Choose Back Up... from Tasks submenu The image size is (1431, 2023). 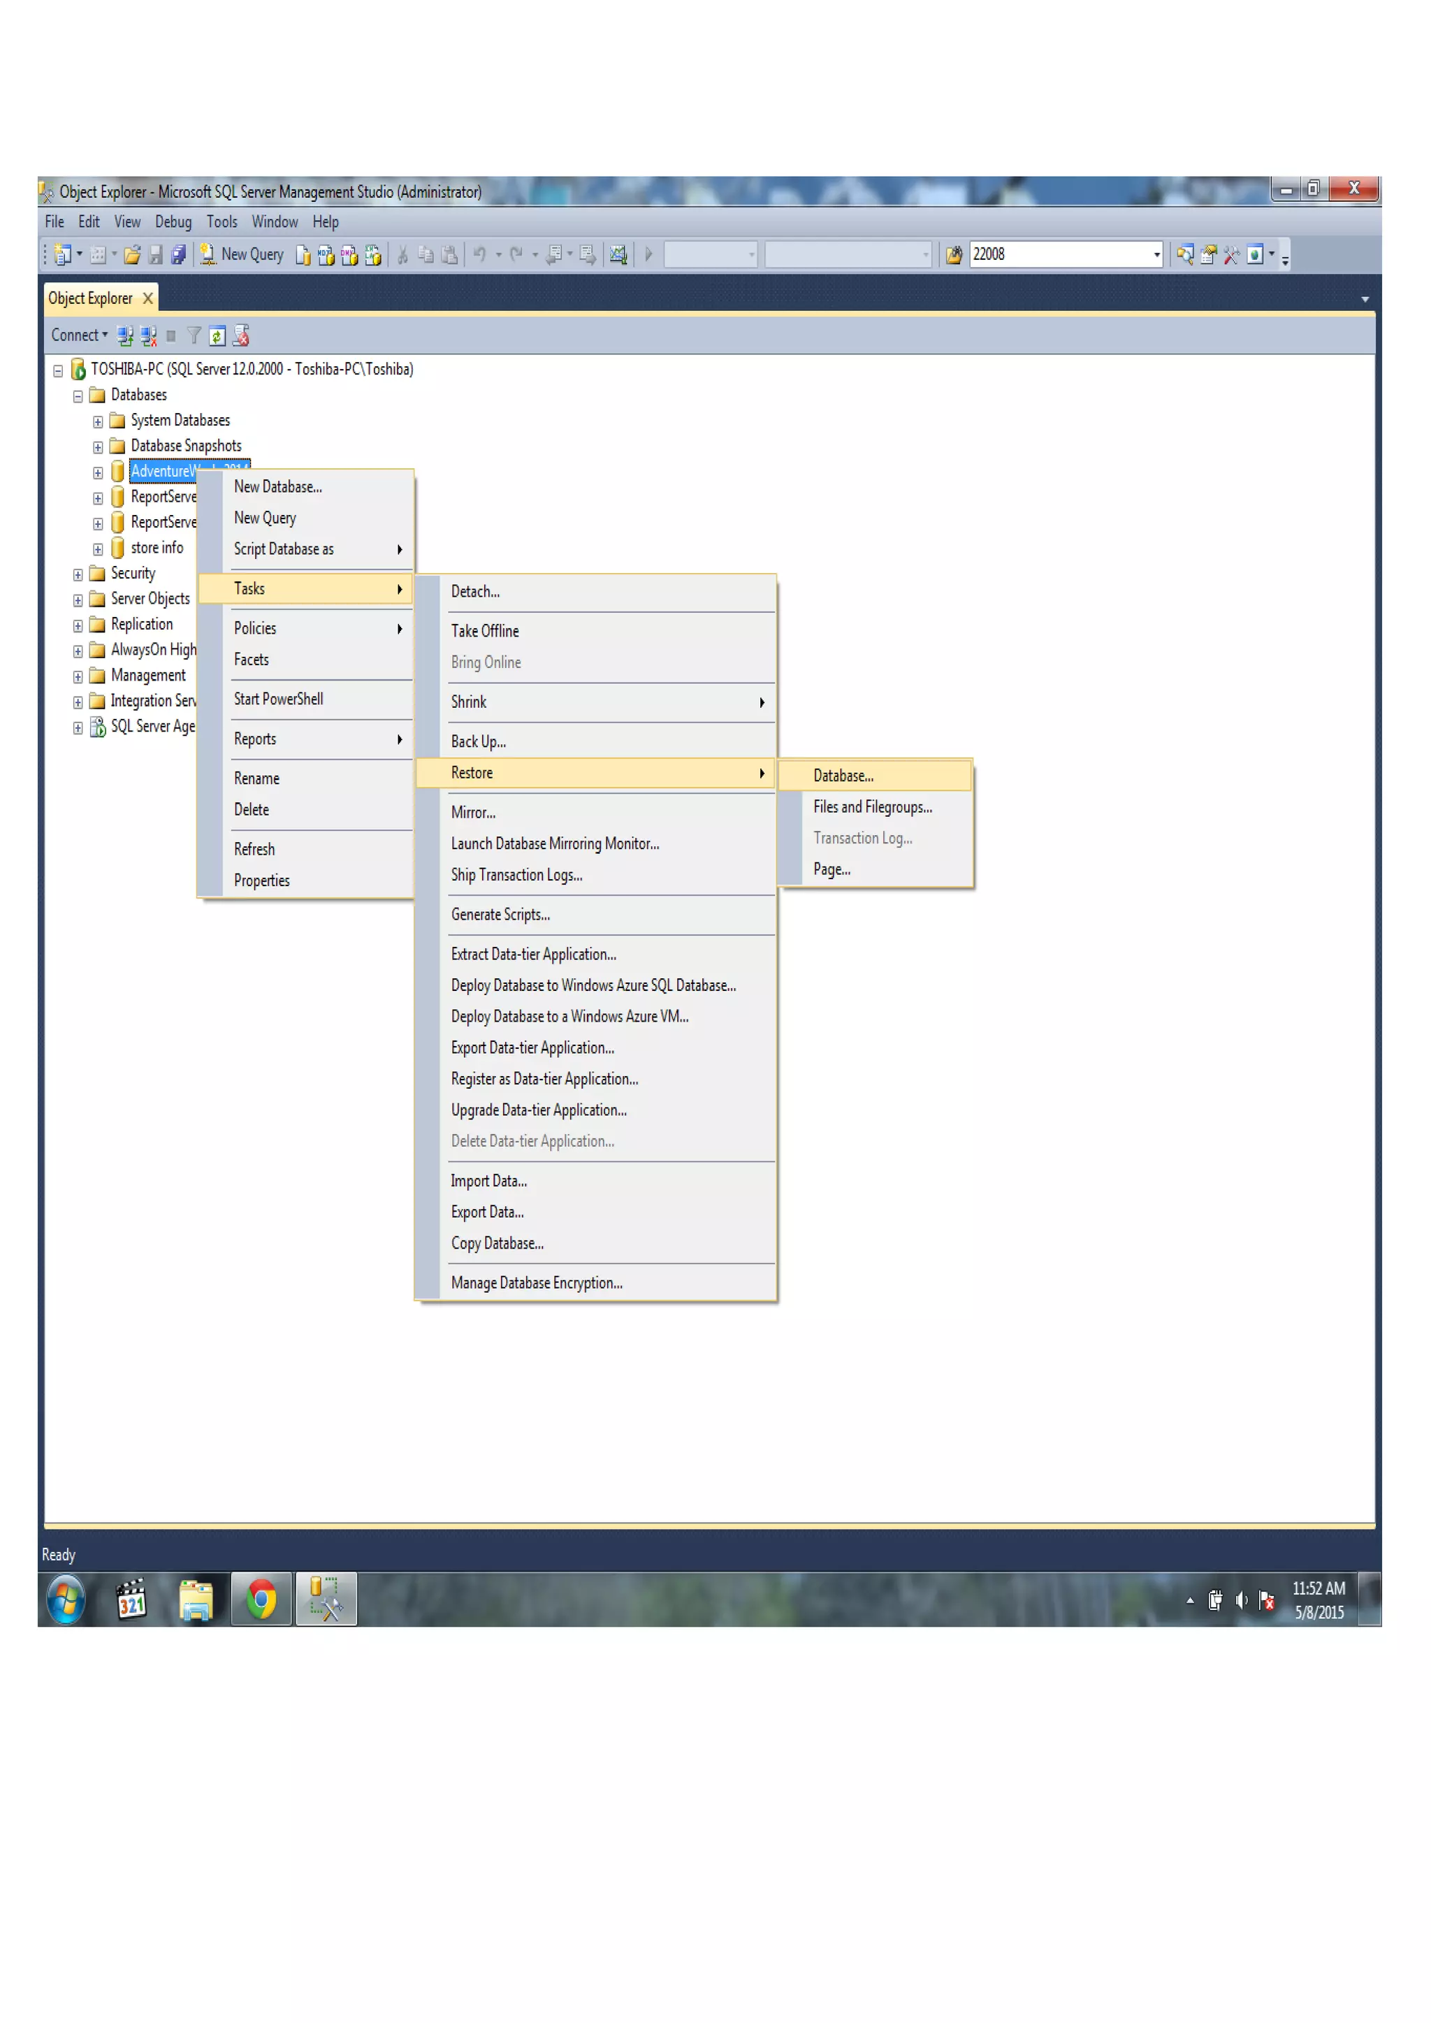click(x=479, y=742)
